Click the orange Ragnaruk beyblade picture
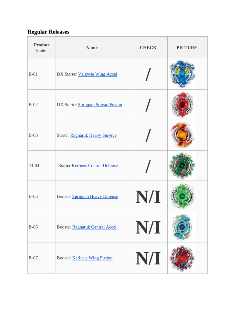Screen dimensions: 234x312 (182, 135)
